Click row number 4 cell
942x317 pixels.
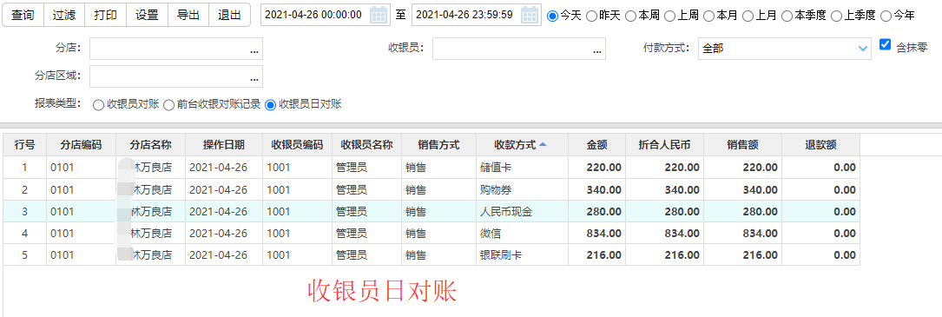coord(24,234)
